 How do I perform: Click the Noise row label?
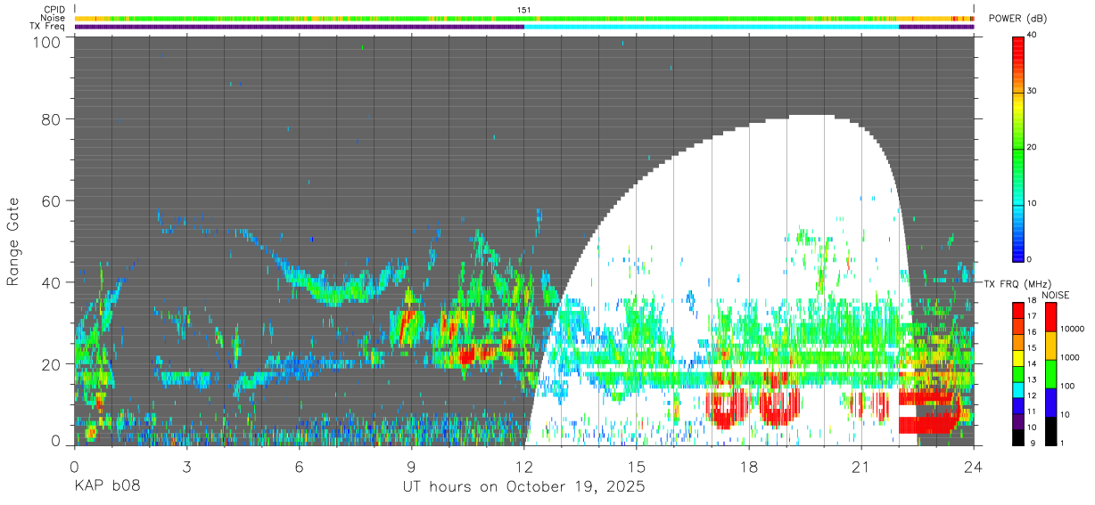point(53,18)
